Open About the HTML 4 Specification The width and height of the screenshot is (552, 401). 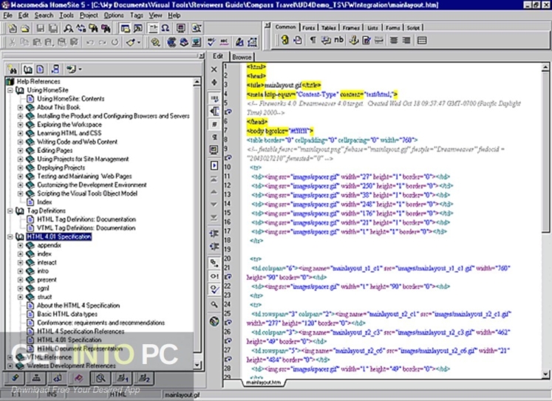pos(78,306)
